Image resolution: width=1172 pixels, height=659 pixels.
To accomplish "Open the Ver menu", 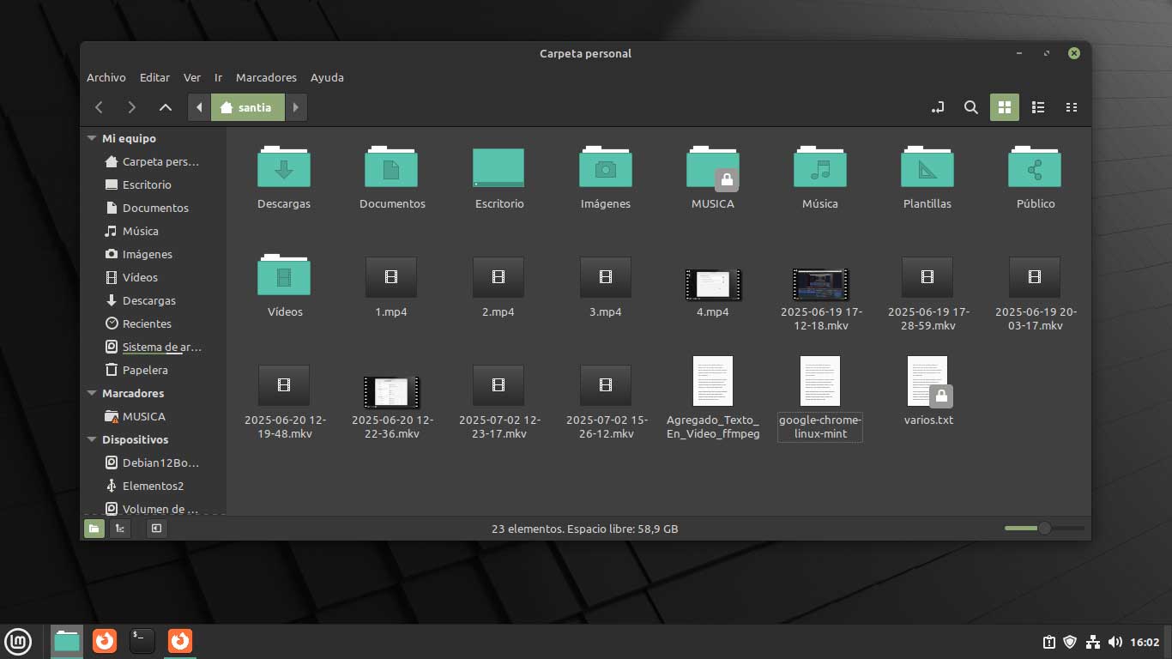I will (x=192, y=77).
